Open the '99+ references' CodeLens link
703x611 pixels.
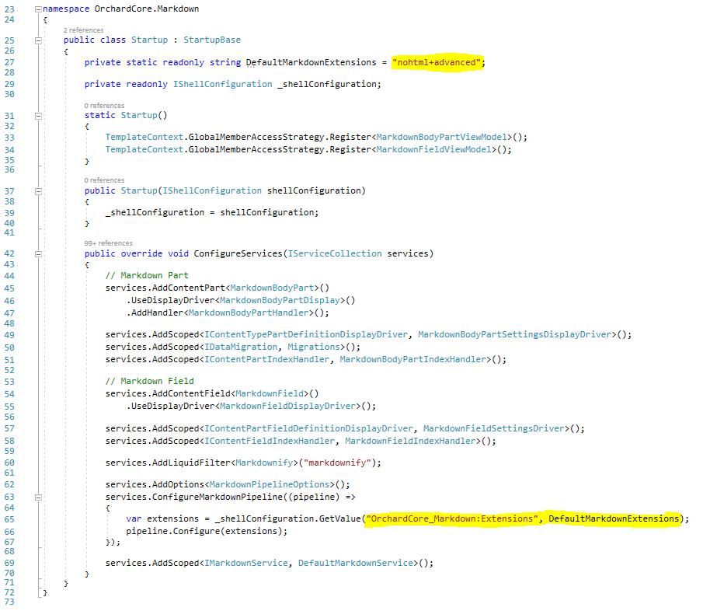point(109,243)
